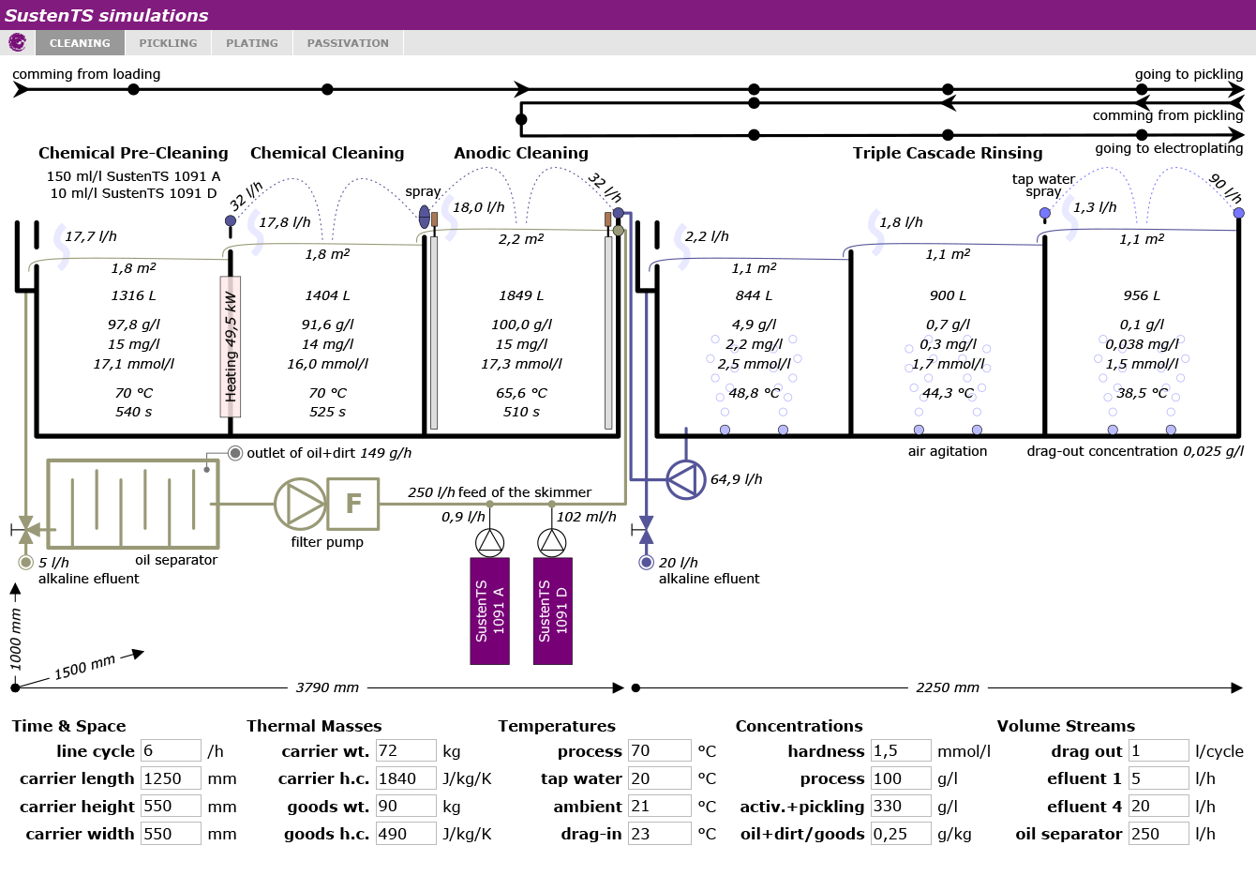This screenshot has width=1256, height=891.
Task: Click the efluent 4 input field
Action: (1159, 806)
